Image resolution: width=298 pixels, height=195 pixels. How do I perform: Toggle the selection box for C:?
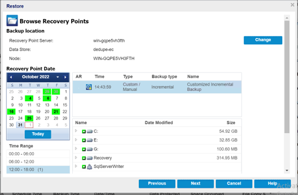[84, 132]
